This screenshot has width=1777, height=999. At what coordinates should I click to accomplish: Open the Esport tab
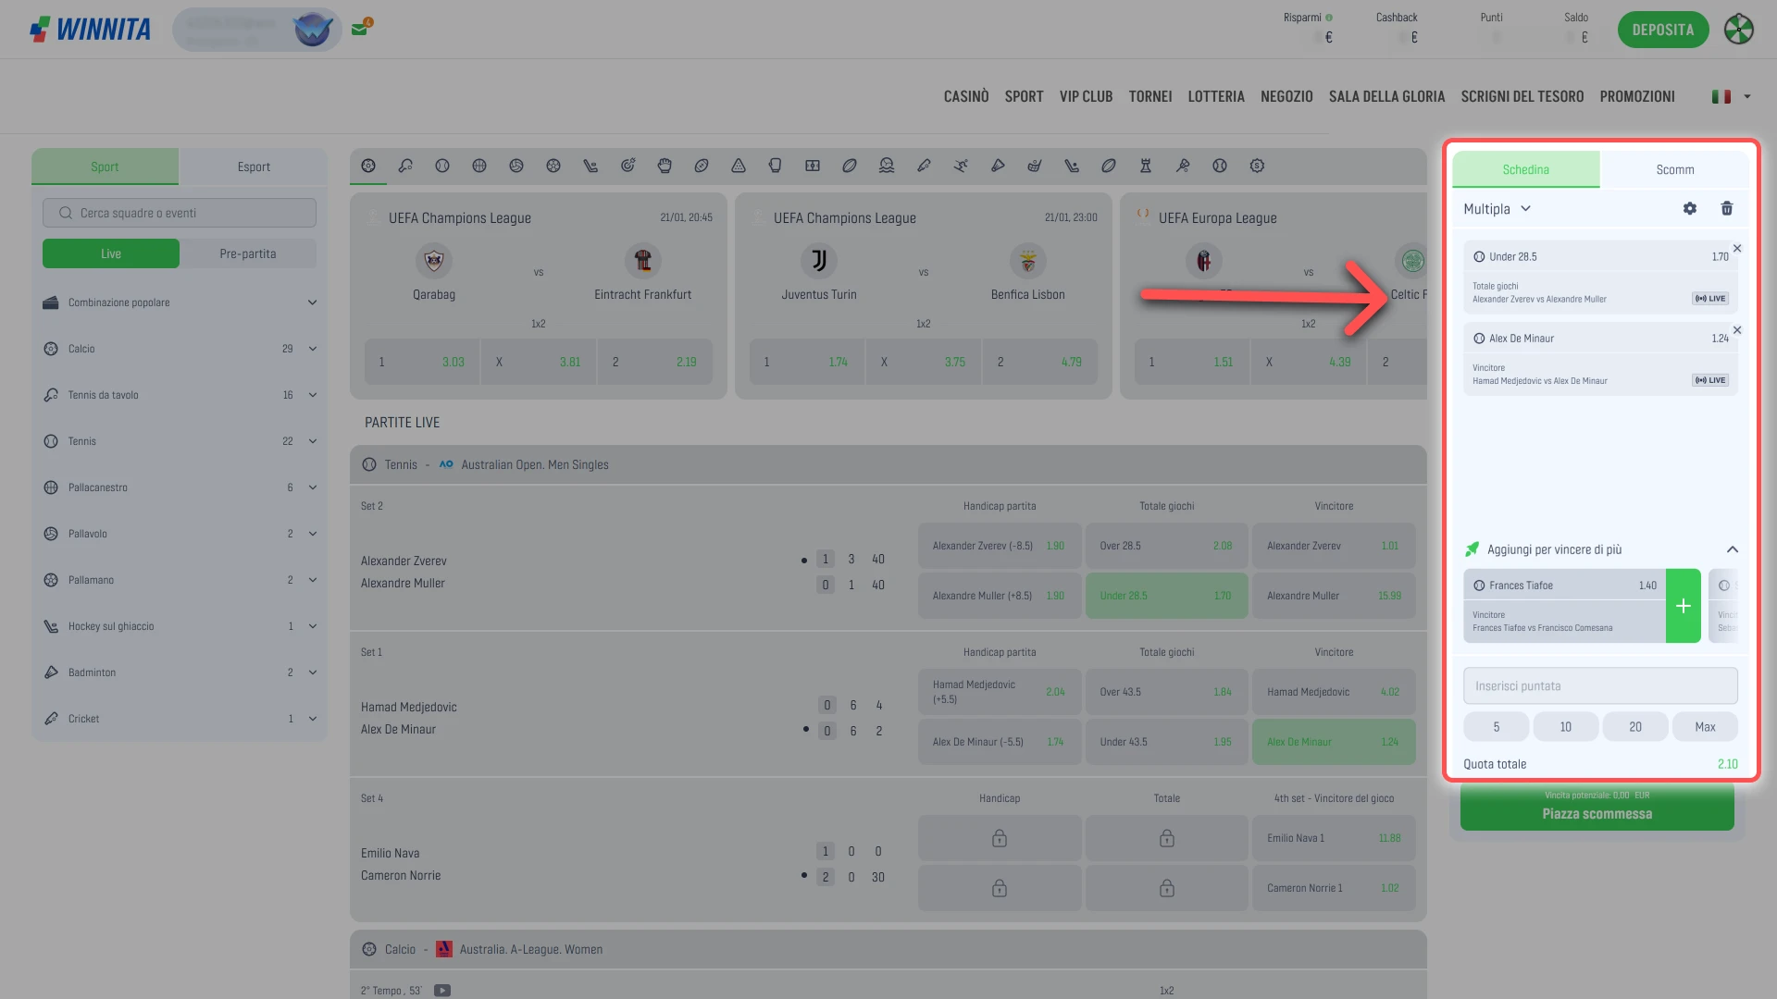coord(254,167)
